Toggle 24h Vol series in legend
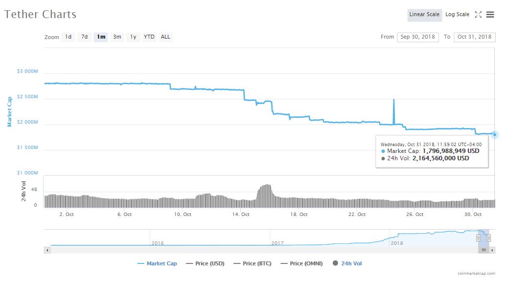The image size is (506, 281). (347, 263)
